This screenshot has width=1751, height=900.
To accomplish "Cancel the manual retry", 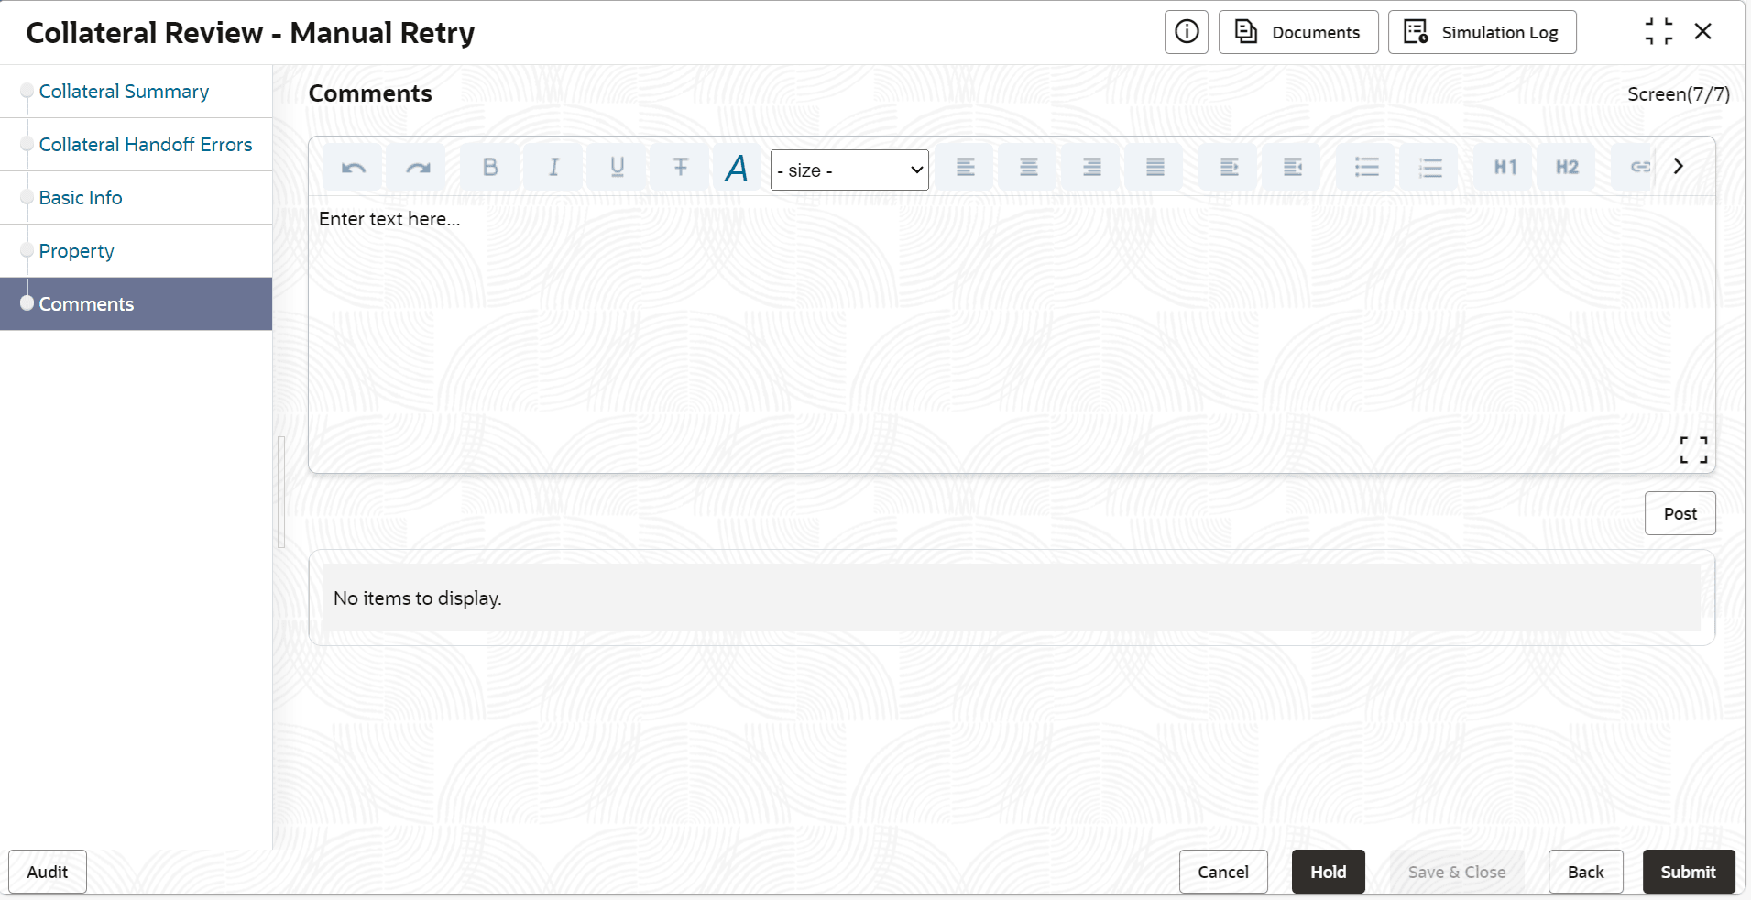I will tap(1223, 872).
